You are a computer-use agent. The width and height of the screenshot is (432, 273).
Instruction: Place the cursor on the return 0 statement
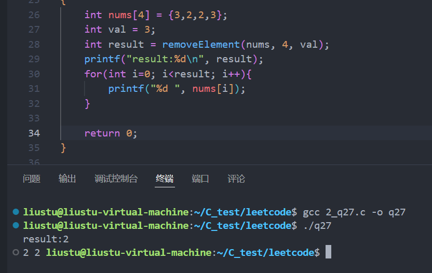(111, 133)
